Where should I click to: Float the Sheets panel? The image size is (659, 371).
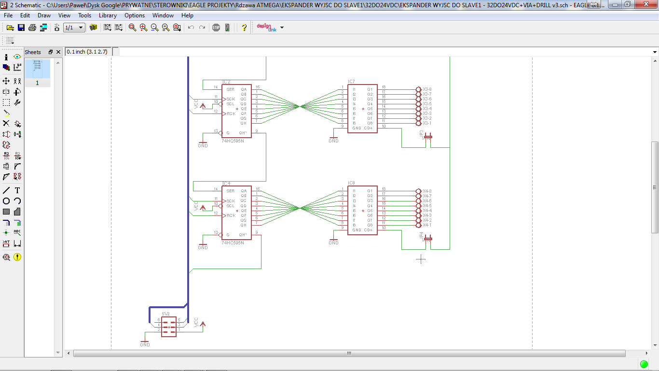[x=51, y=52]
